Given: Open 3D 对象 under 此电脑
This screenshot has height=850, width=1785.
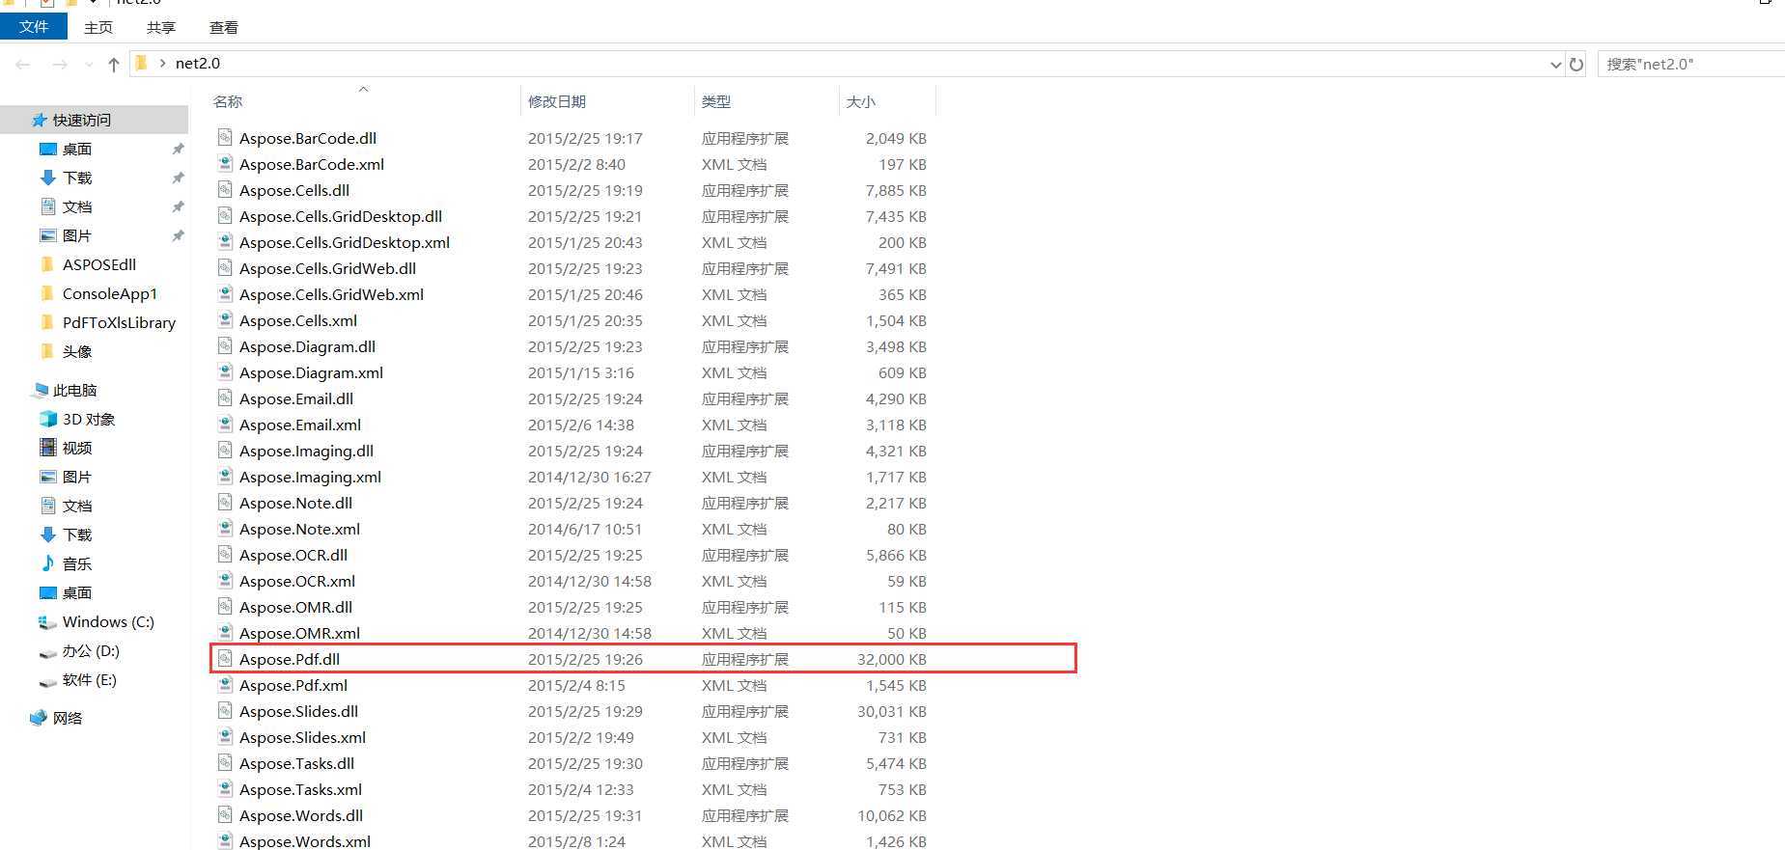Looking at the screenshot, I should tap(89, 419).
